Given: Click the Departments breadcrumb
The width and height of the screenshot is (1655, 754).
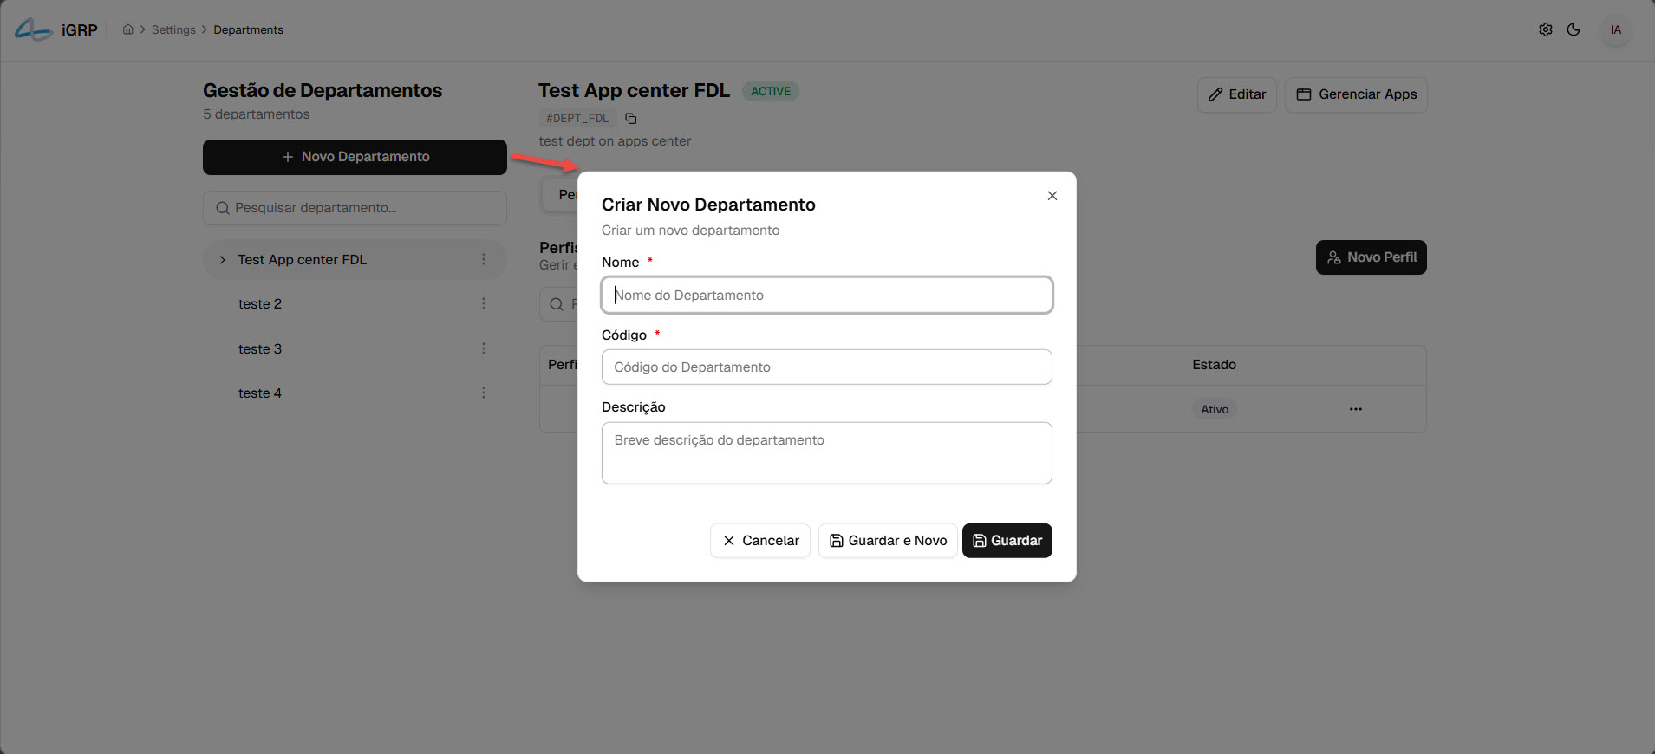Looking at the screenshot, I should pos(248,29).
